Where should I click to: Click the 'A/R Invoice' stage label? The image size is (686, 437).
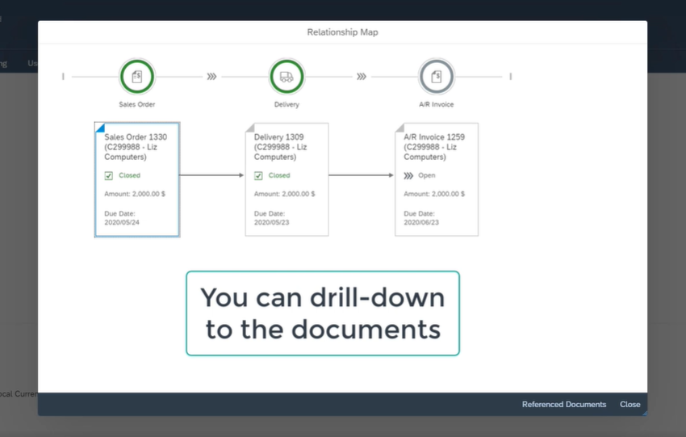tap(436, 104)
